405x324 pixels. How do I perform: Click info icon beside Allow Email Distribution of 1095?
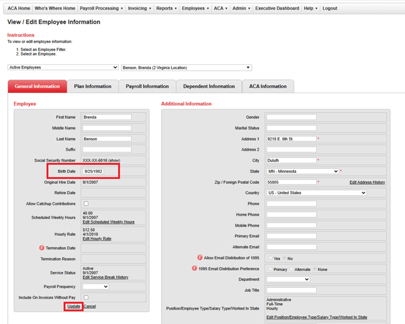point(200,258)
